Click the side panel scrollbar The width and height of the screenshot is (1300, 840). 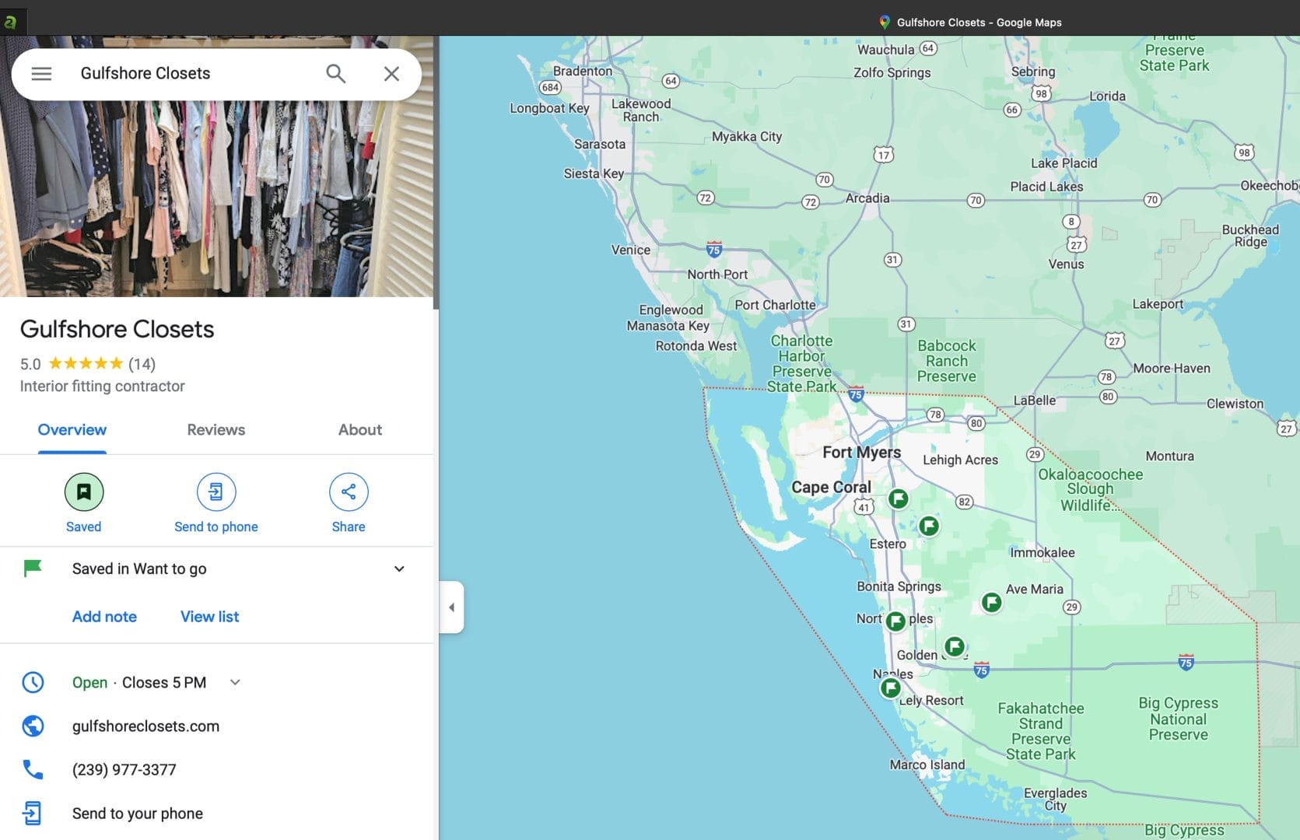(436, 173)
